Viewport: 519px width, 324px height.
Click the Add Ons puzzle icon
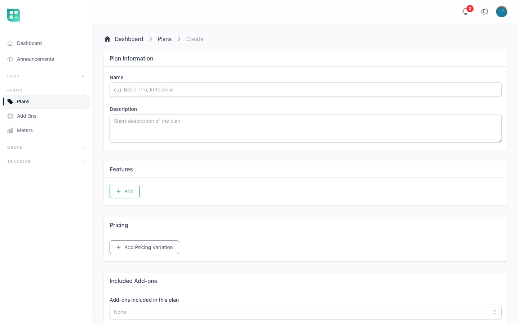click(10, 116)
